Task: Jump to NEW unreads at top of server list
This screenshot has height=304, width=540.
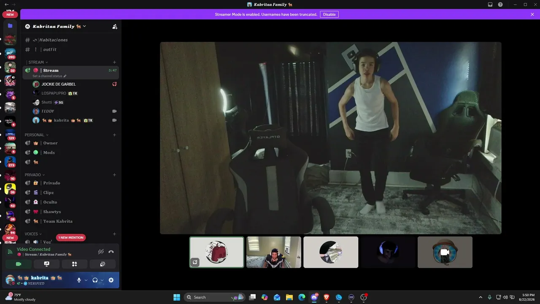Action: click(x=10, y=14)
